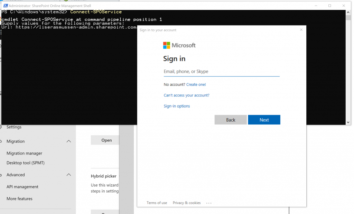Close the SharePoint Online Management Shell window
354x214 pixels.
pos(344,6)
